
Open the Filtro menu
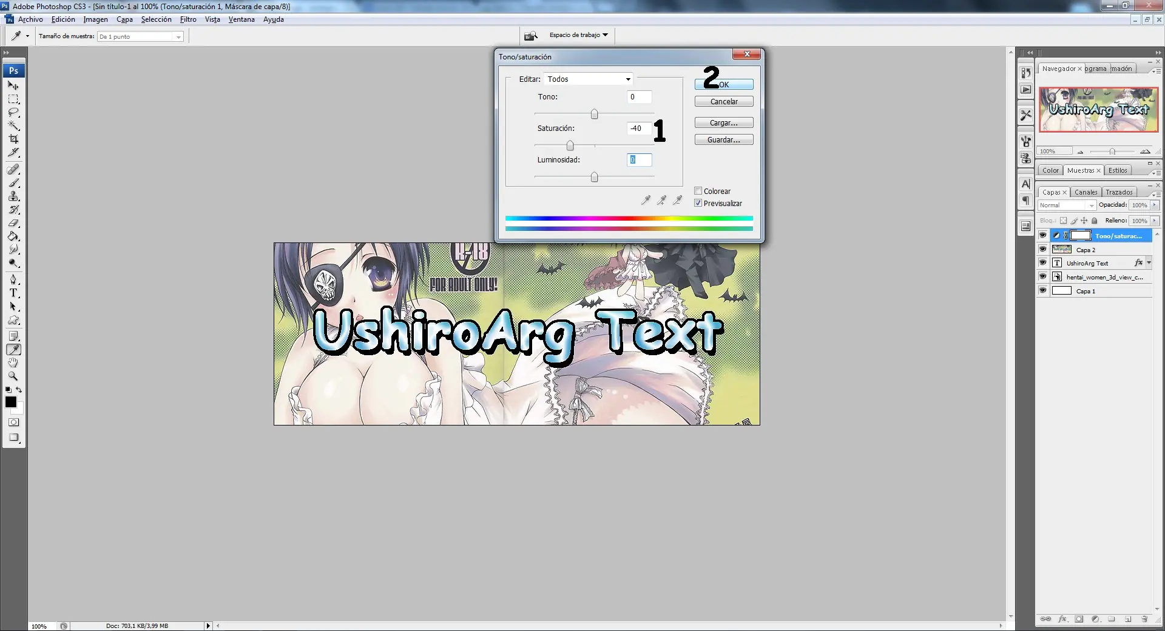(188, 19)
